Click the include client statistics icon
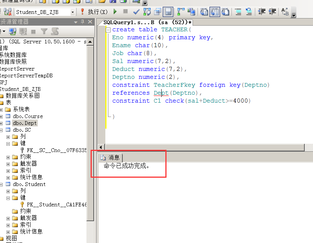Screen dimensions: 313x243 tap(191, 12)
